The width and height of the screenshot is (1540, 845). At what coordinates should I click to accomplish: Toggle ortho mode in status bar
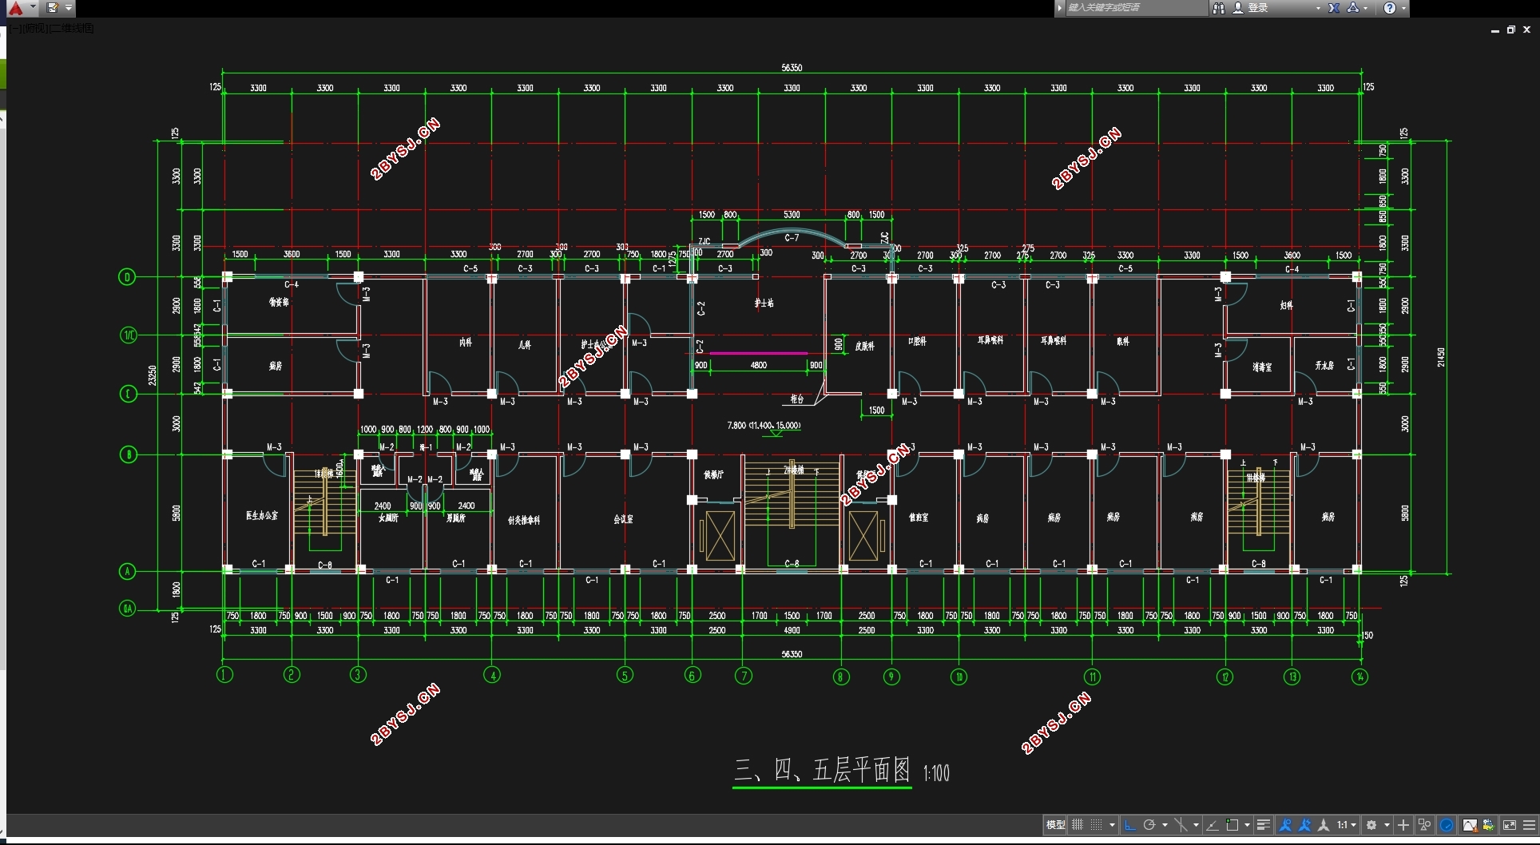[x=1129, y=825]
